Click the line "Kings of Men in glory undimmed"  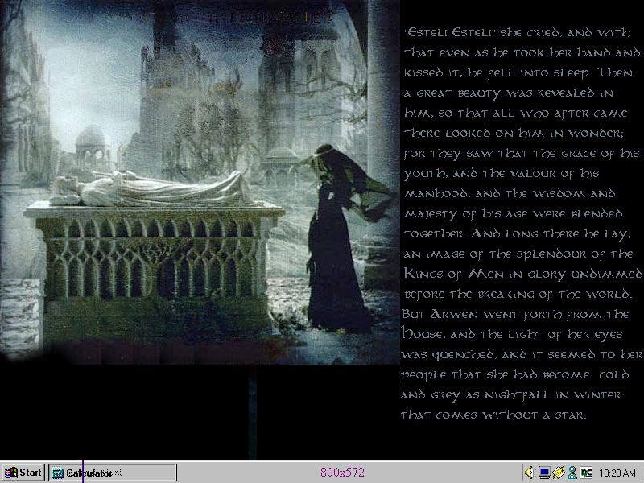pos(522,274)
